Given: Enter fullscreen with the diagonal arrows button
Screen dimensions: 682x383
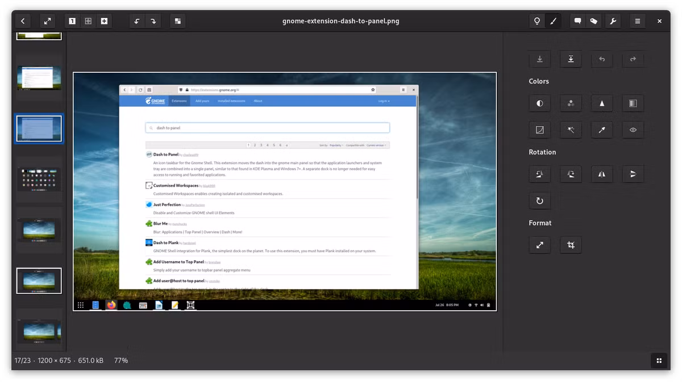Looking at the screenshot, I should [48, 21].
